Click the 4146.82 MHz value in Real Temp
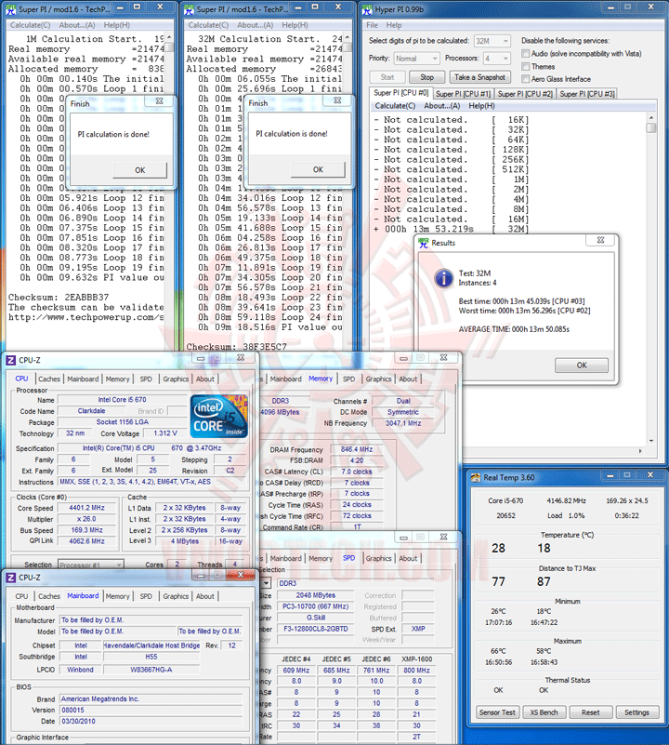 (566, 500)
